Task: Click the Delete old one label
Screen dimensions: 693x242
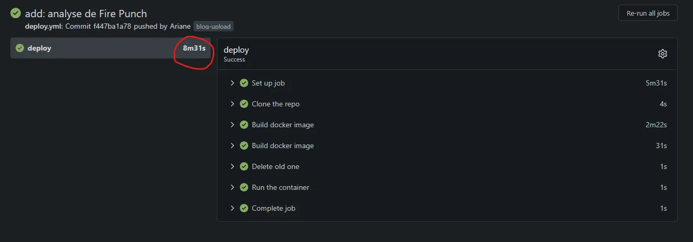Action: coord(275,166)
